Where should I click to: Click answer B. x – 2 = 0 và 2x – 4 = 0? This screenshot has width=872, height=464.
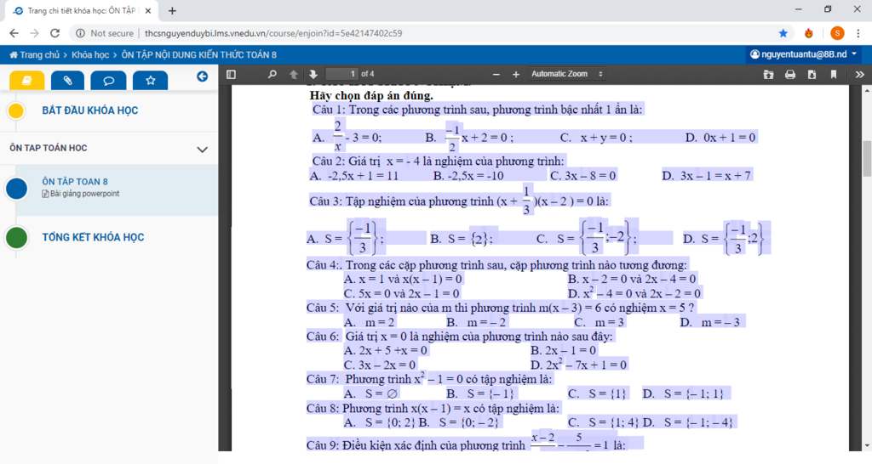click(x=632, y=280)
